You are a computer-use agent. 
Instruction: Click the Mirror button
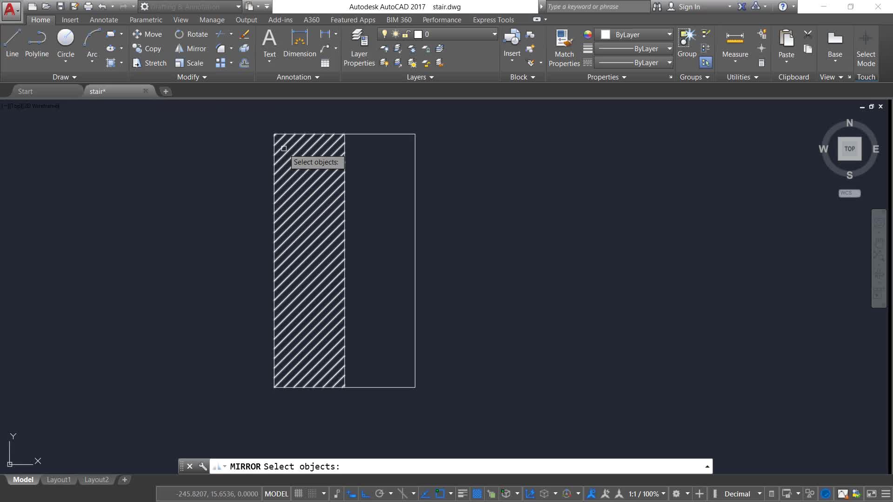tap(191, 48)
